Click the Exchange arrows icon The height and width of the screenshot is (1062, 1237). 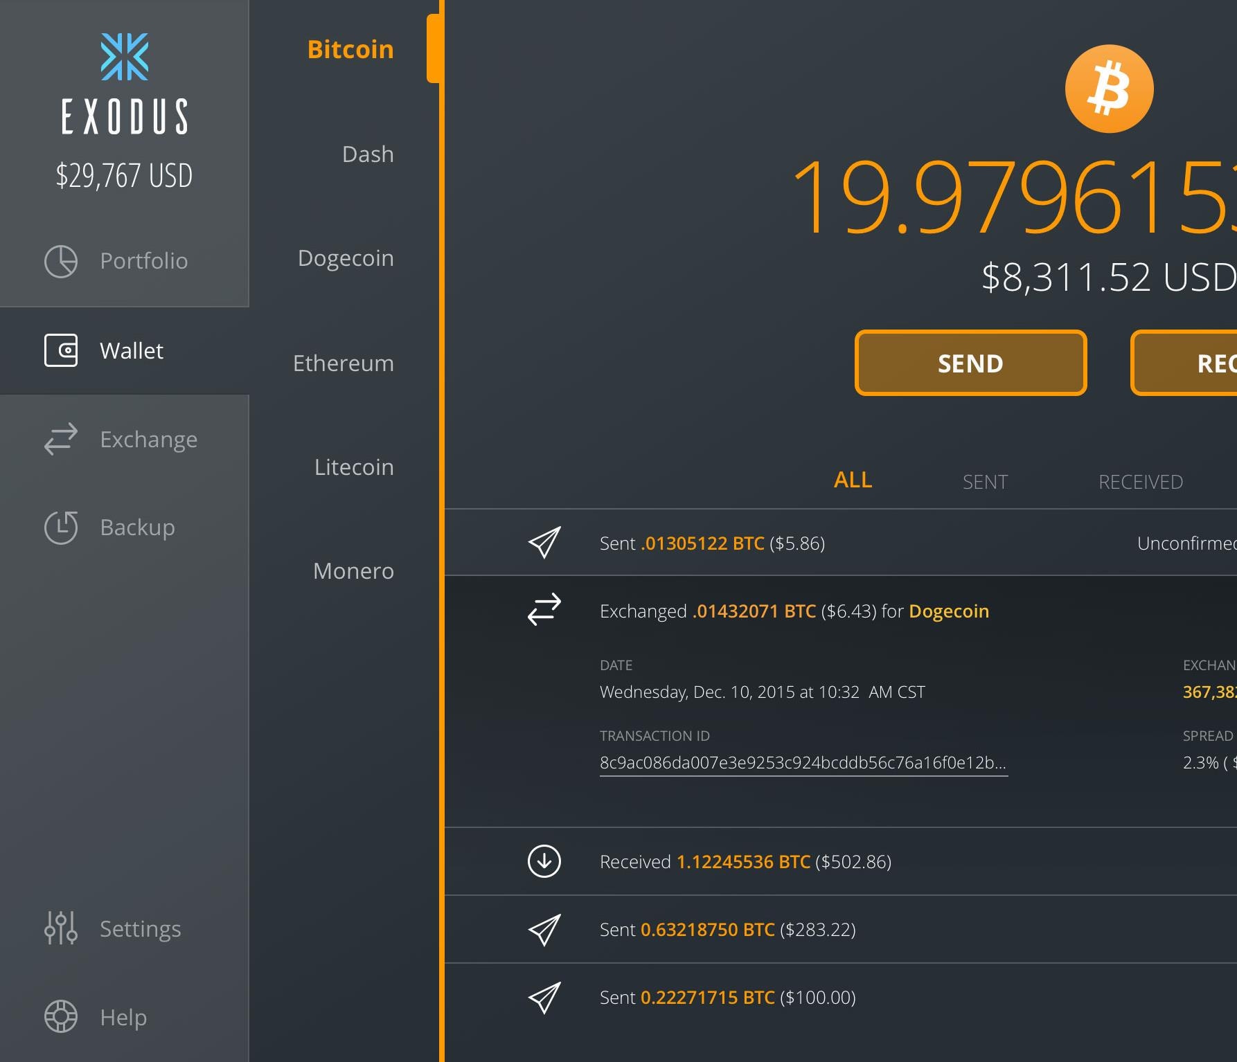pyautogui.click(x=60, y=439)
